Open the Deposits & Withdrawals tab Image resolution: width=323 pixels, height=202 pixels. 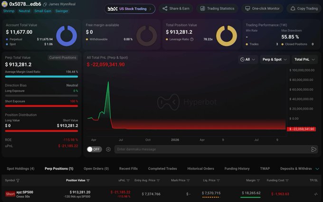pyautogui.click(x=296, y=169)
